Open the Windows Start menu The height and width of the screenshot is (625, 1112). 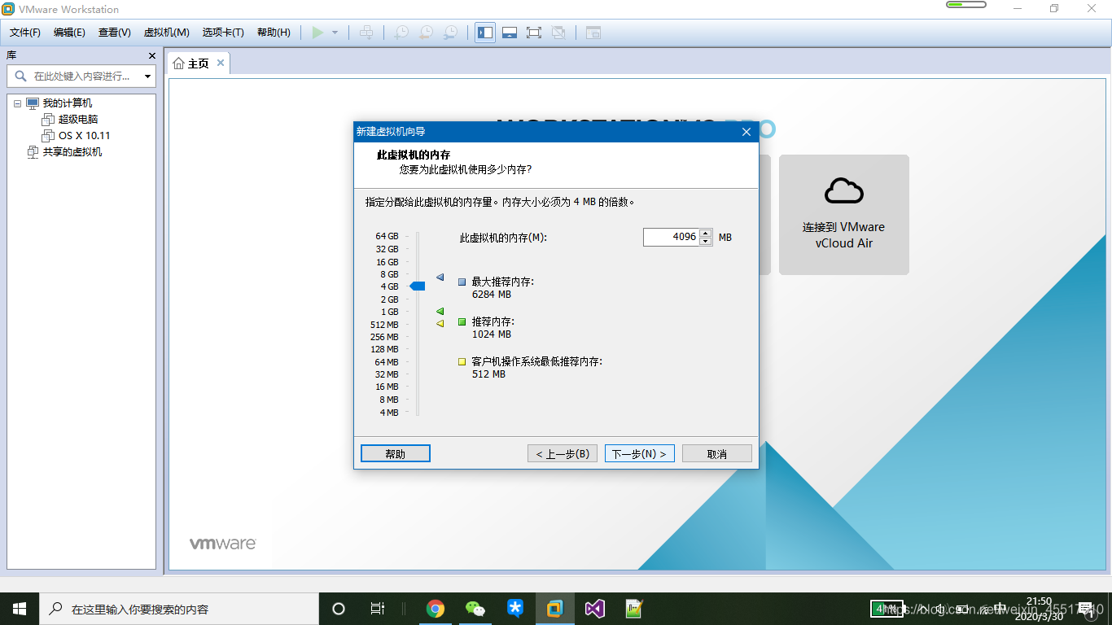click(x=20, y=609)
